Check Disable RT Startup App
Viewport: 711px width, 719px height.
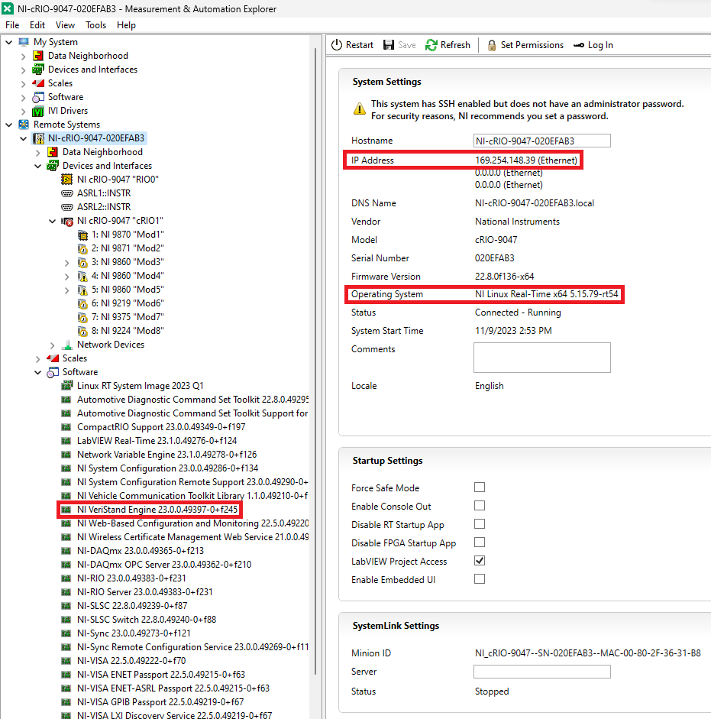[x=480, y=524]
